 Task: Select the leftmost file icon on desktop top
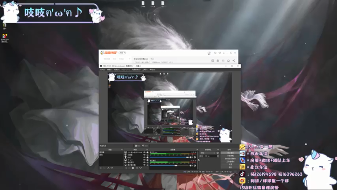[143, 4]
